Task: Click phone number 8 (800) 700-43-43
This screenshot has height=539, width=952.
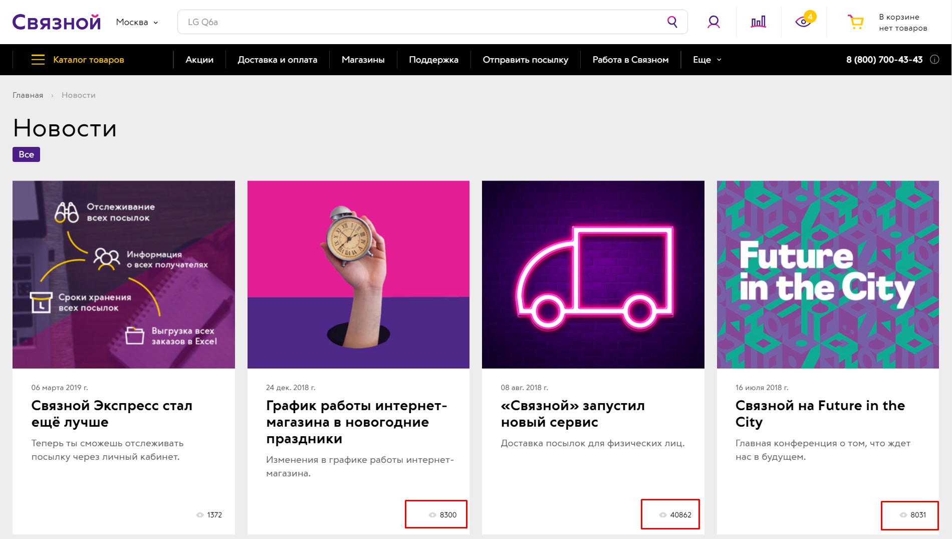Action: click(884, 60)
